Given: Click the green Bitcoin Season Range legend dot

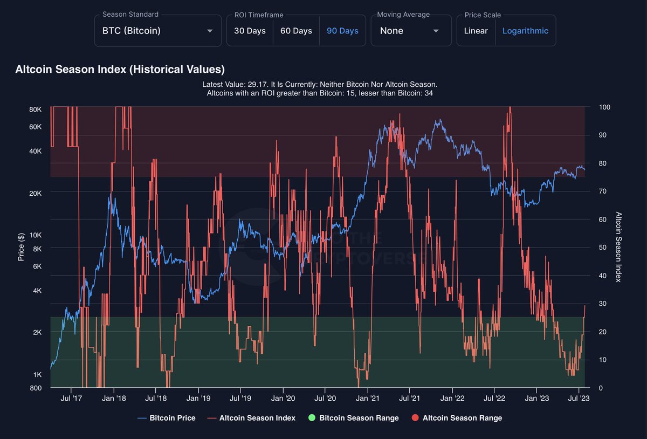Looking at the screenshot, I should point(312,418).
